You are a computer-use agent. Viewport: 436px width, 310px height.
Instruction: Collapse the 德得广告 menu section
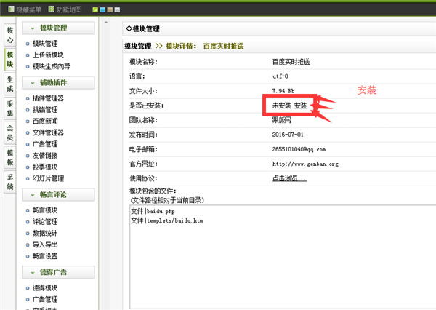[x=58, y=272]
